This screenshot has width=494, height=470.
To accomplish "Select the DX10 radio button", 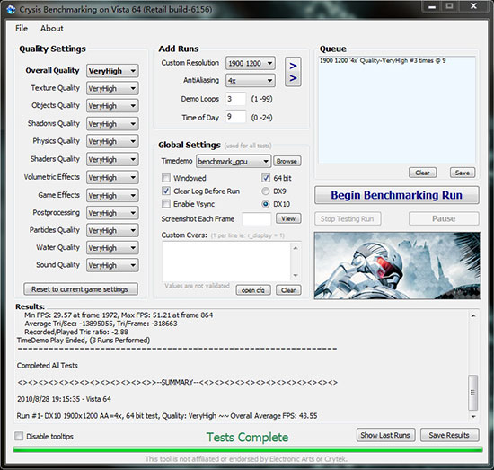I will 266,204.
